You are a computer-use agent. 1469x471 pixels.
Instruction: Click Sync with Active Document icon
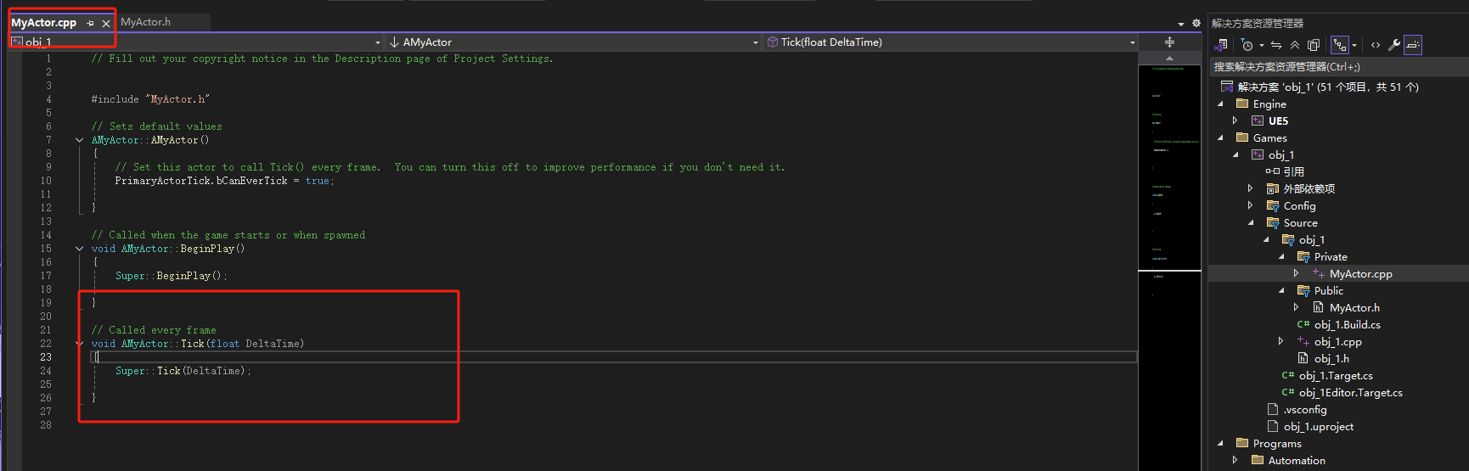pyautogui.click(x=1276, y=45)
